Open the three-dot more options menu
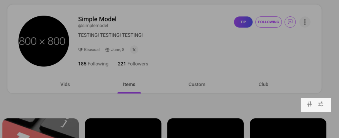339x138 pixels. point(305,22)
